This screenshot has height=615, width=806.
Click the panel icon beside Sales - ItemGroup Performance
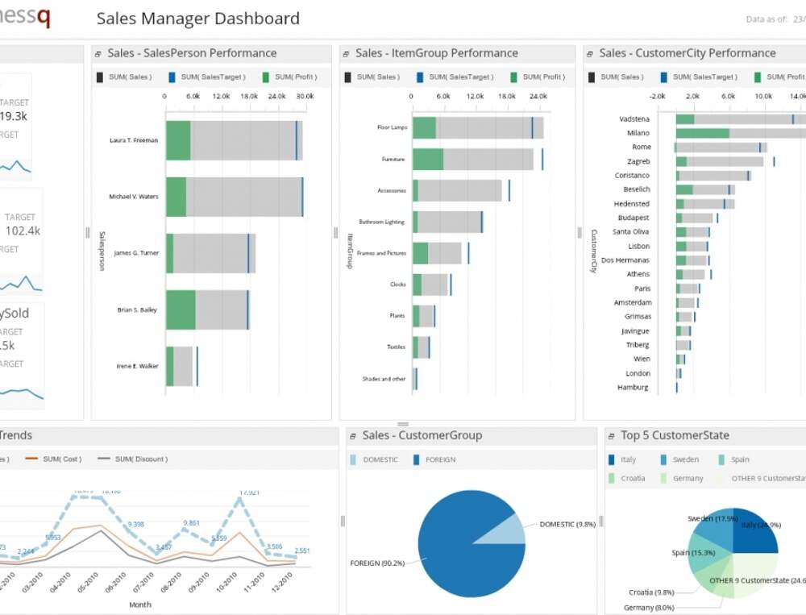point(346,54)
